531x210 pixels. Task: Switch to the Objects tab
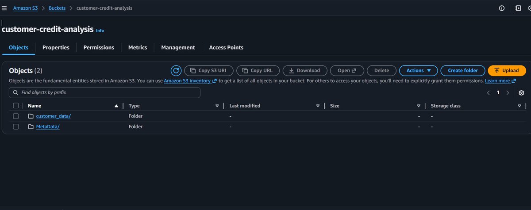[19, 47]
